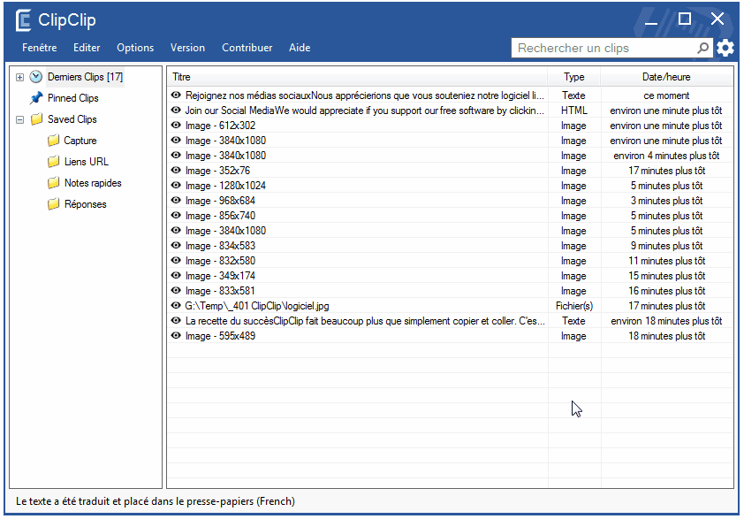Click the folder icon beside Liens URL
744x519 pixels.
(53, 162)
